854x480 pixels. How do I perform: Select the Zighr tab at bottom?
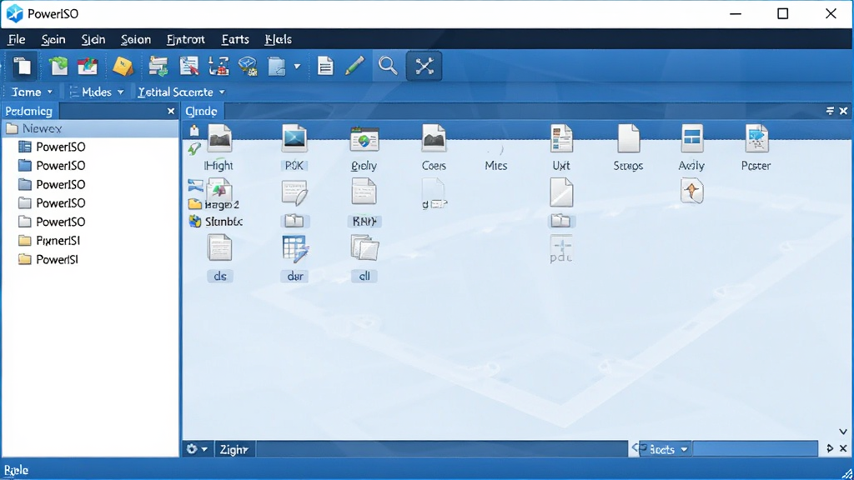click(234, 449)
